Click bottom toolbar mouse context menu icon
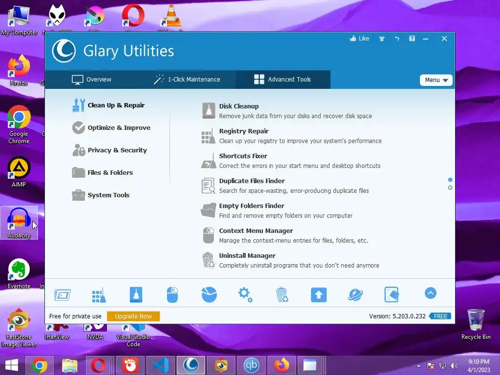The height and width of the screenshot is (375, 500). [172, 294]
